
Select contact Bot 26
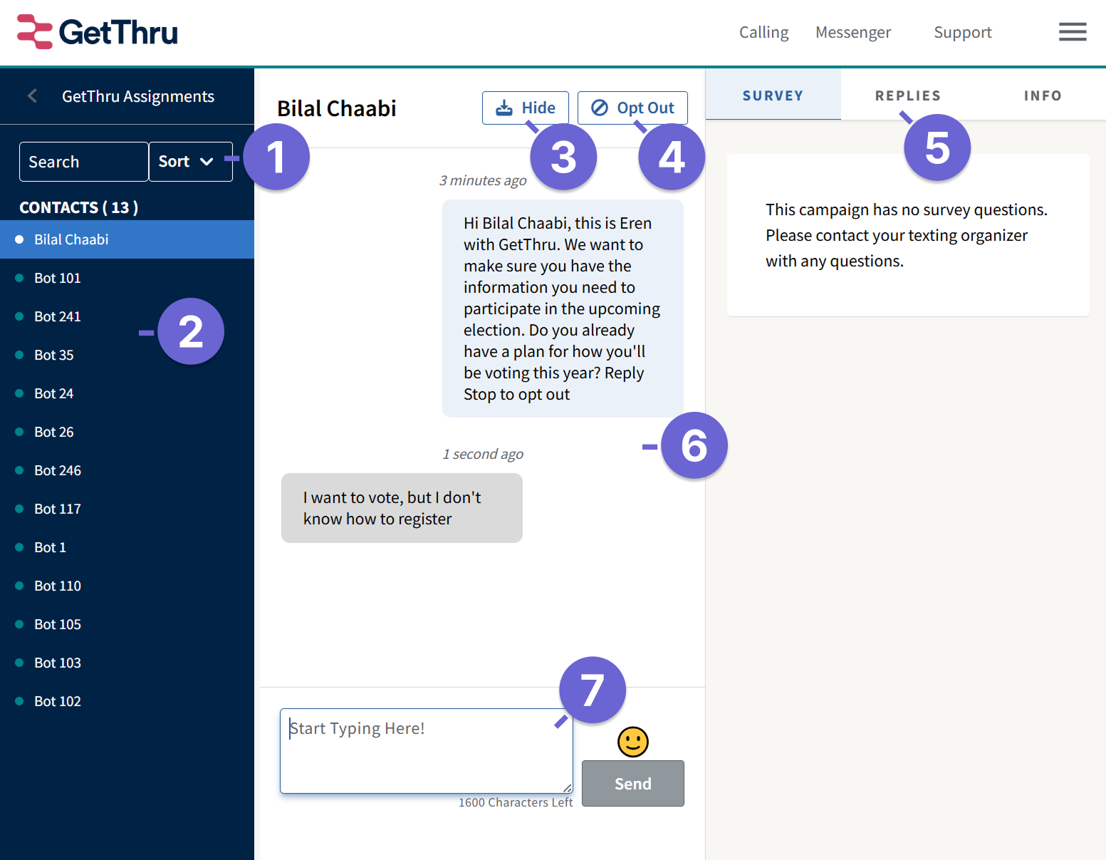[127, 432]
